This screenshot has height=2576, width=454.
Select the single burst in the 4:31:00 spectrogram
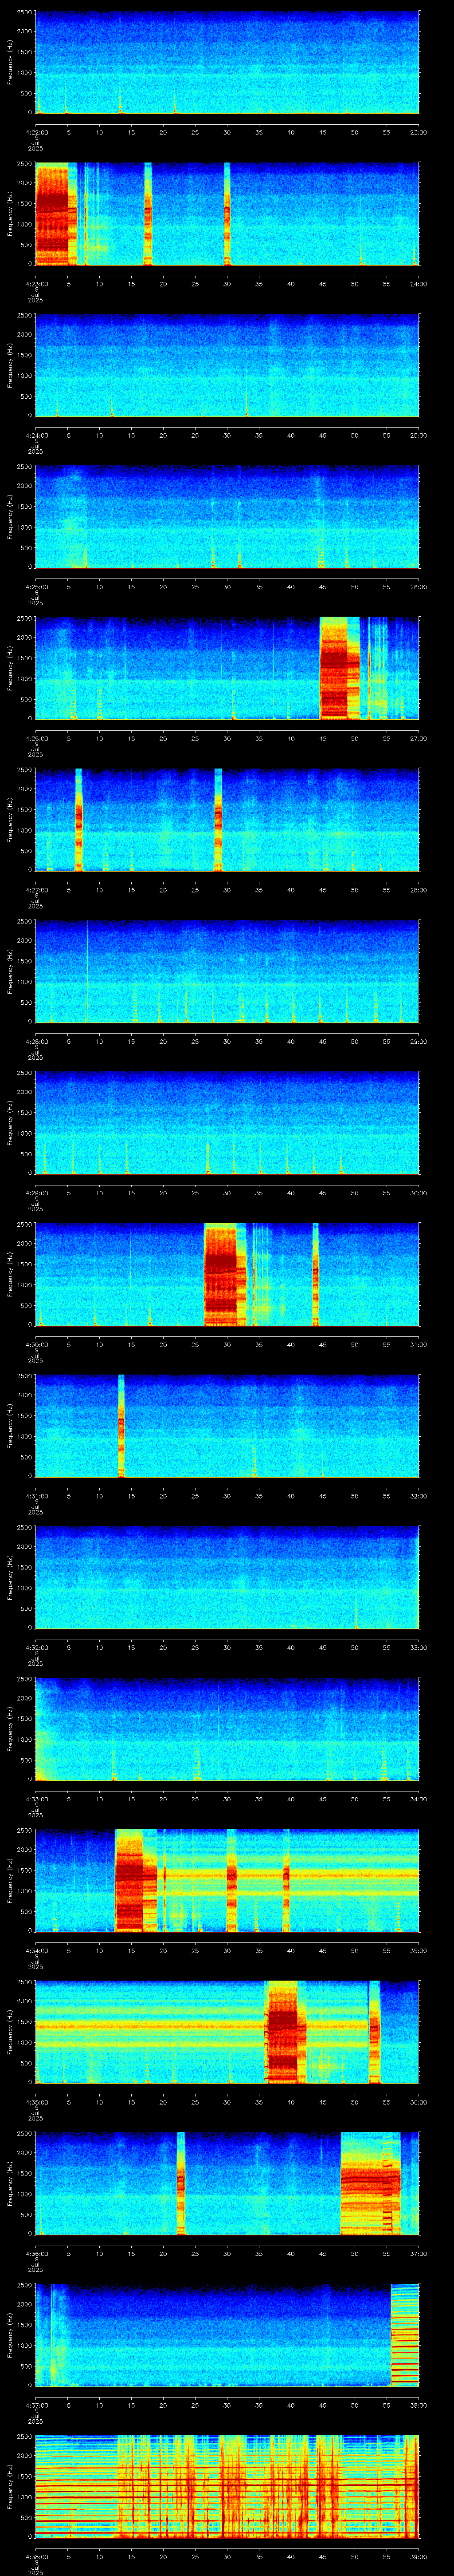coord(122,1426)
